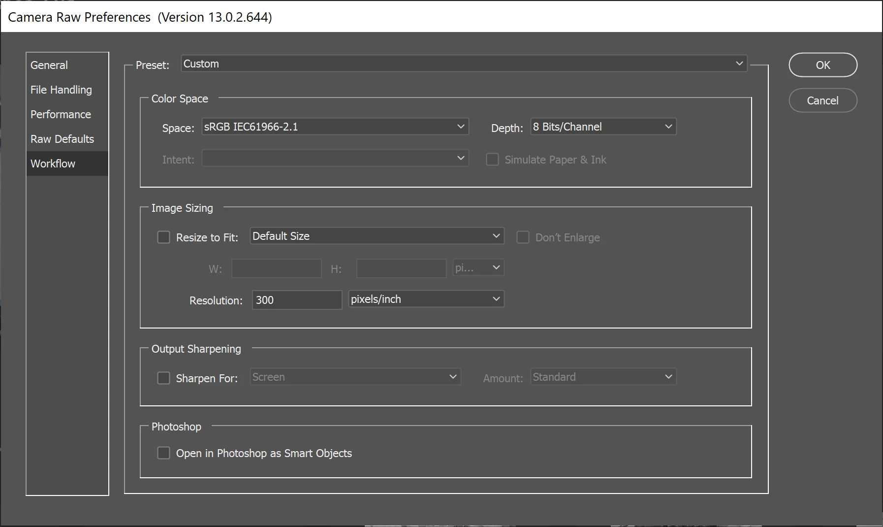Toggle the Don't Enlarge checkbox
The height and width of the screenshot is (527, 883).
pyautogui.click(x=523, y=237)
